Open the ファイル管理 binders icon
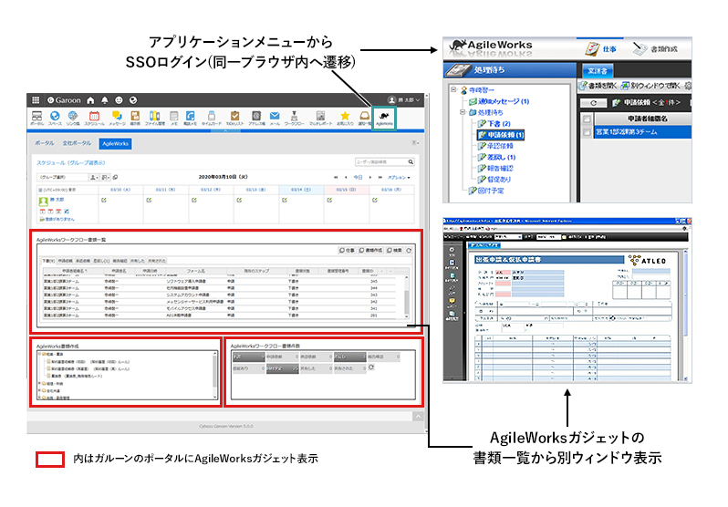 coord(154,118)
